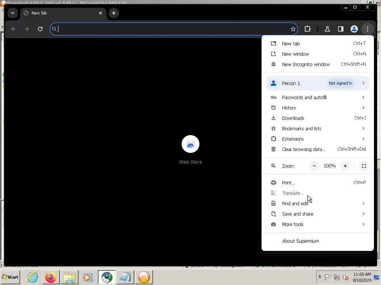Open the experiments flask icon
This screenshot has width=381, height=285.
coord(327,29)
